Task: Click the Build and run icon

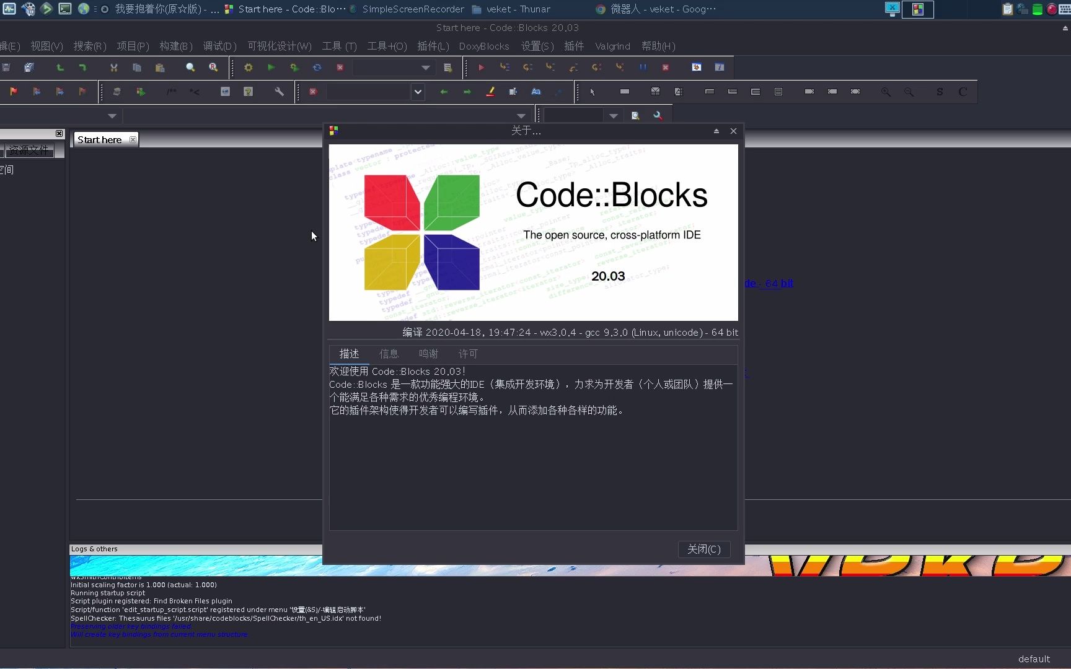Action: (x=294, y=68)
